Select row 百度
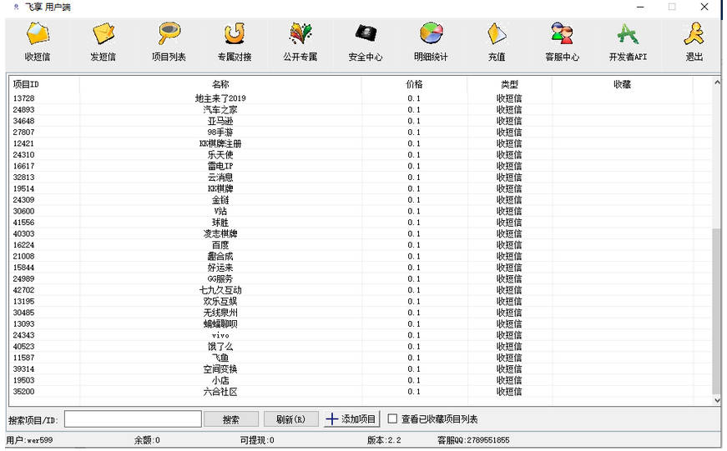Image resolution: width=727 pixels, height=451 pixels. 361,244
